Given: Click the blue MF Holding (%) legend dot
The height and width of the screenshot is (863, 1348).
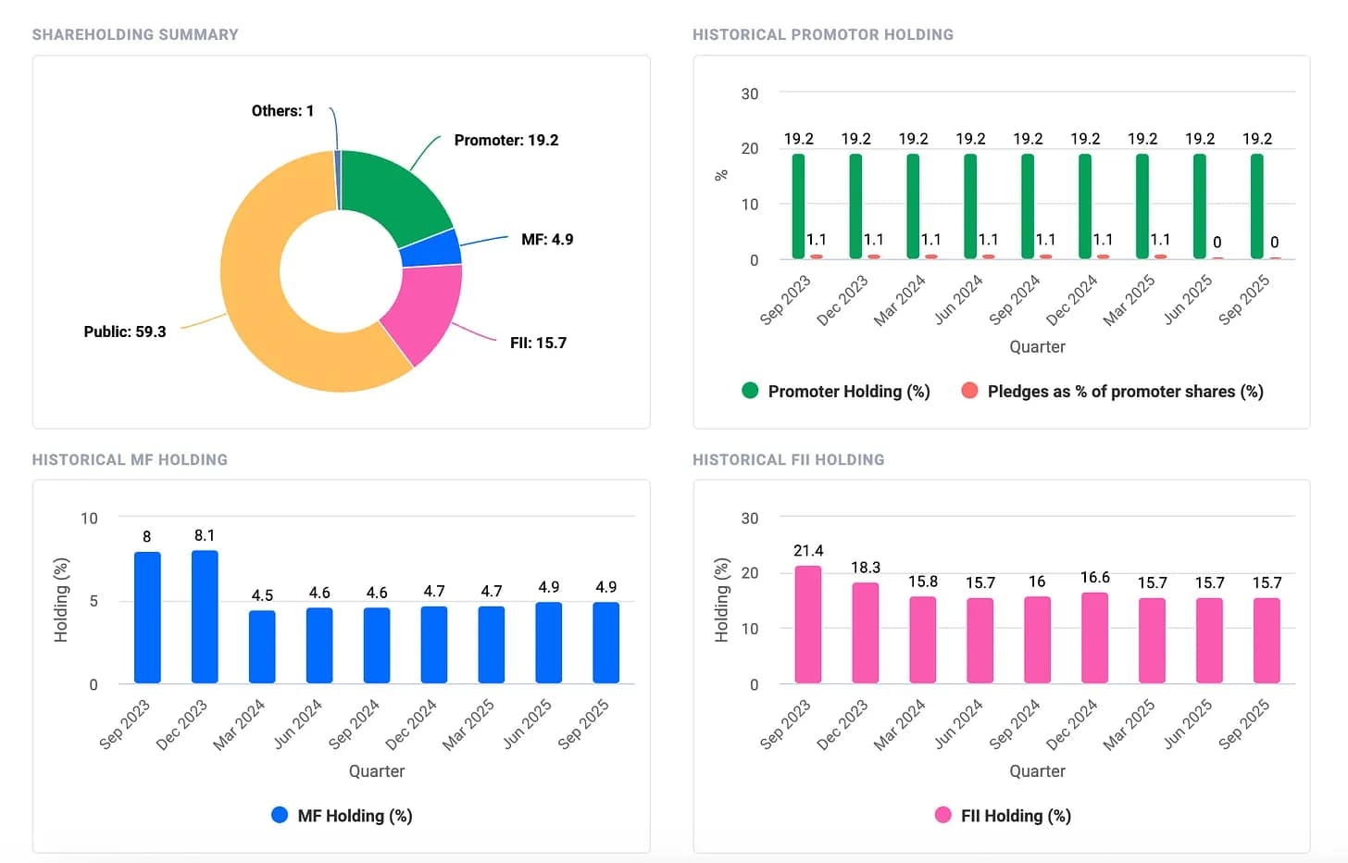Looking at the screenshot, I should pyautogui.click(x=280, y=815).
